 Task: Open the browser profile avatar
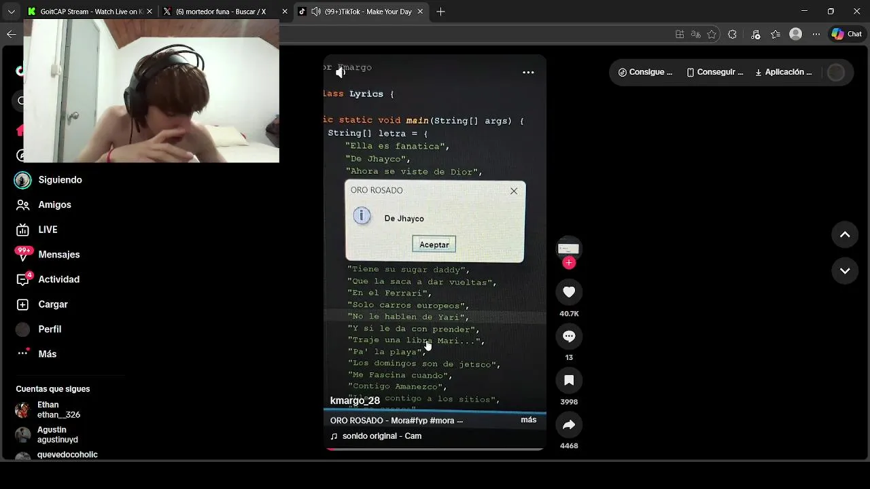pyautogui.click(x=796, y=34)
